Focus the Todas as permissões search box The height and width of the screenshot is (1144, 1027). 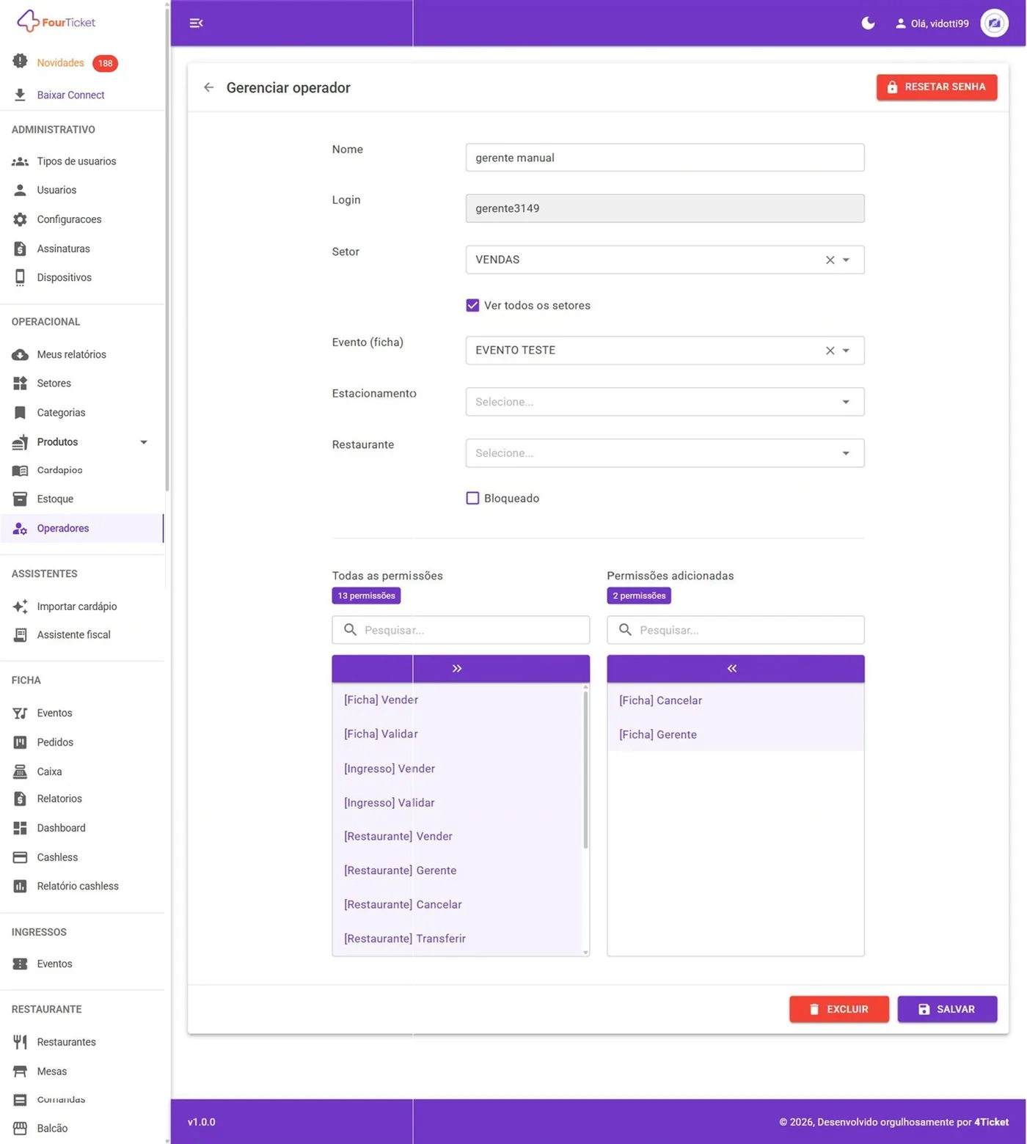tap(461, 630)
